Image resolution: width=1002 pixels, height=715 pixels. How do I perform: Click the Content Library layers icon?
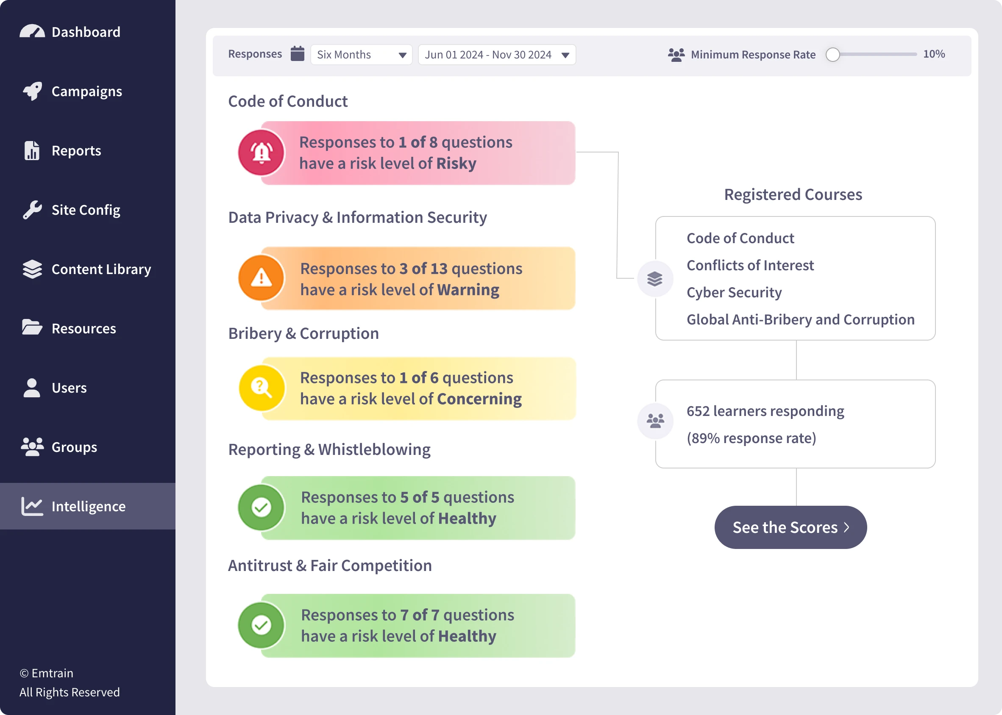32,269
